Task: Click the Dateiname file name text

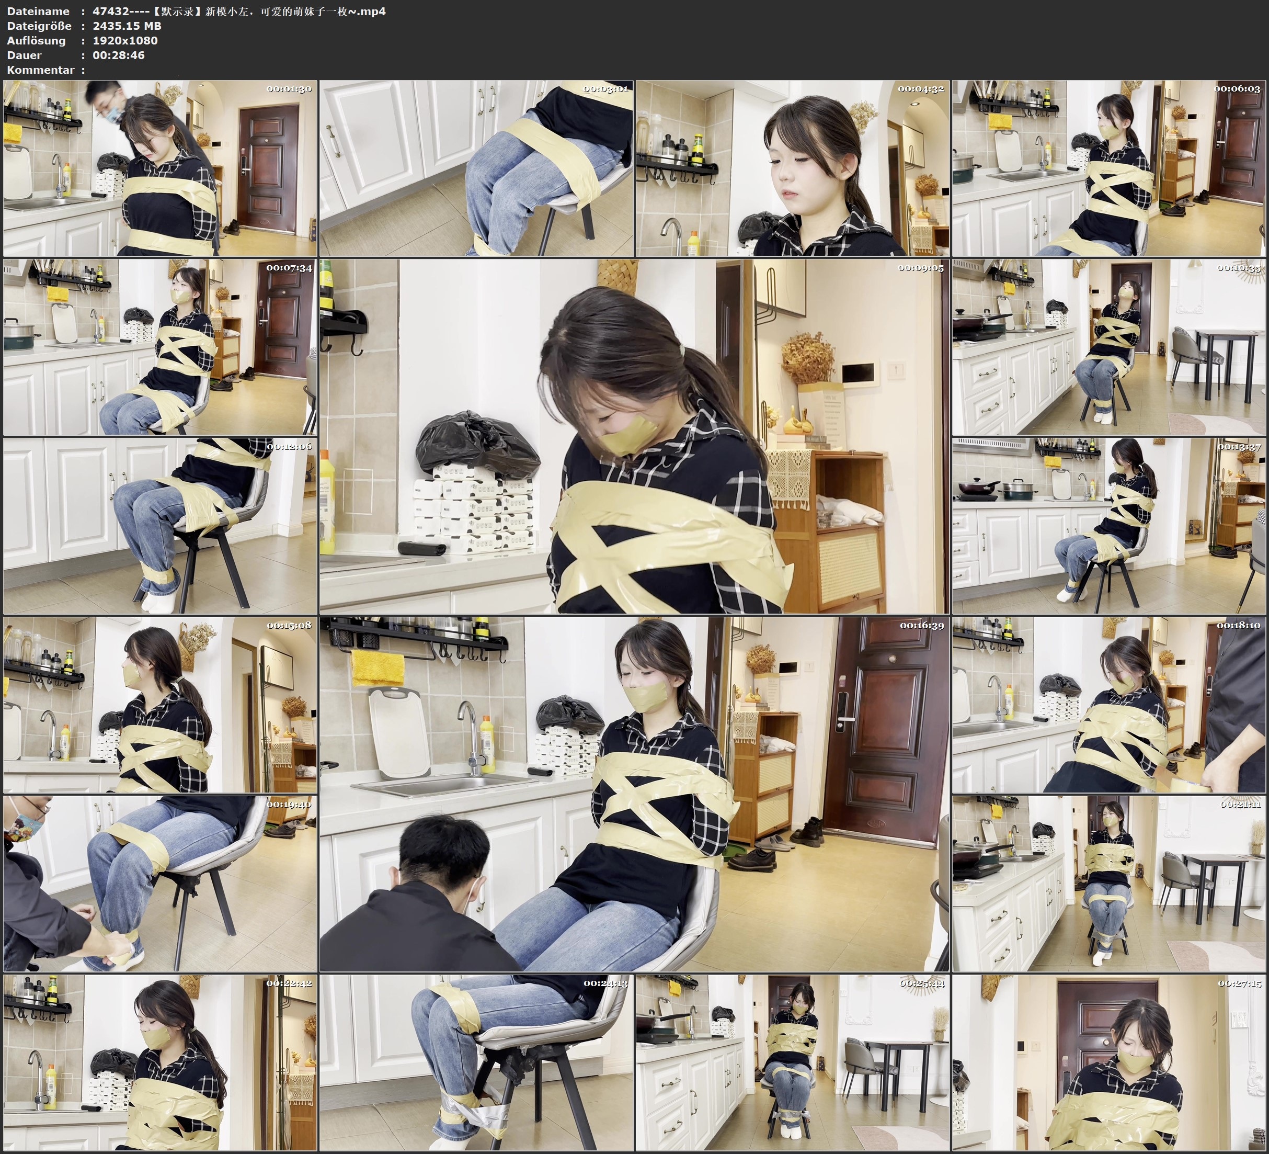Action: point(239,12)
